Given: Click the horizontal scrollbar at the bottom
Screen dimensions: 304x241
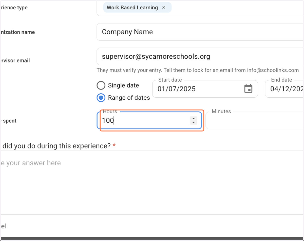Looking at the screenshot, I should [152, 239].
